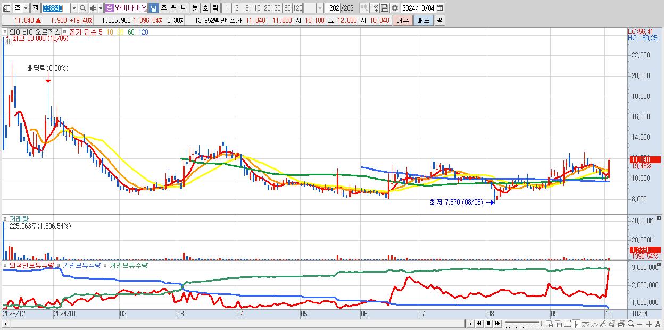Viewport: 664px width, 330px height.
Task: Close the holdings panel with corner icon
Action: (x=660, y=265)
